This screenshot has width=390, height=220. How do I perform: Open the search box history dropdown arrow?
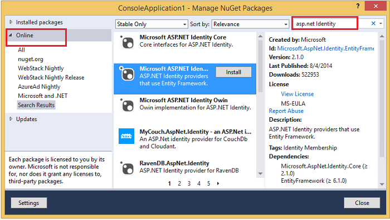pyautogui.click(x=381, y=23)
